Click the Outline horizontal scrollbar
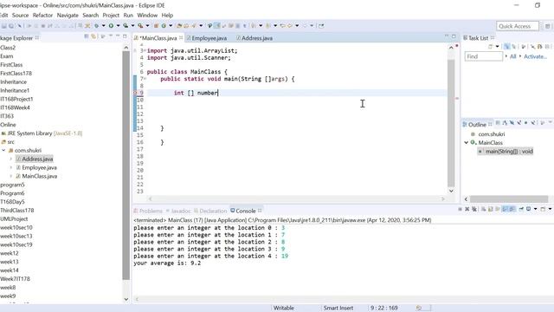554x312 pixels. (509, 199)
